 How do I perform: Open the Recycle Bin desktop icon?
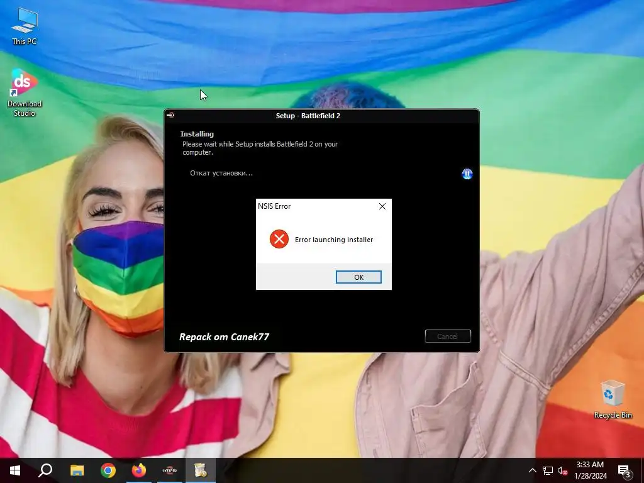[613, 399]
